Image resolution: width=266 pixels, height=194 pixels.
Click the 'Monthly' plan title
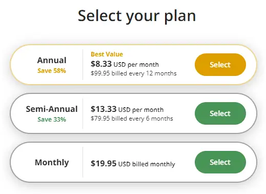(52, 162)
